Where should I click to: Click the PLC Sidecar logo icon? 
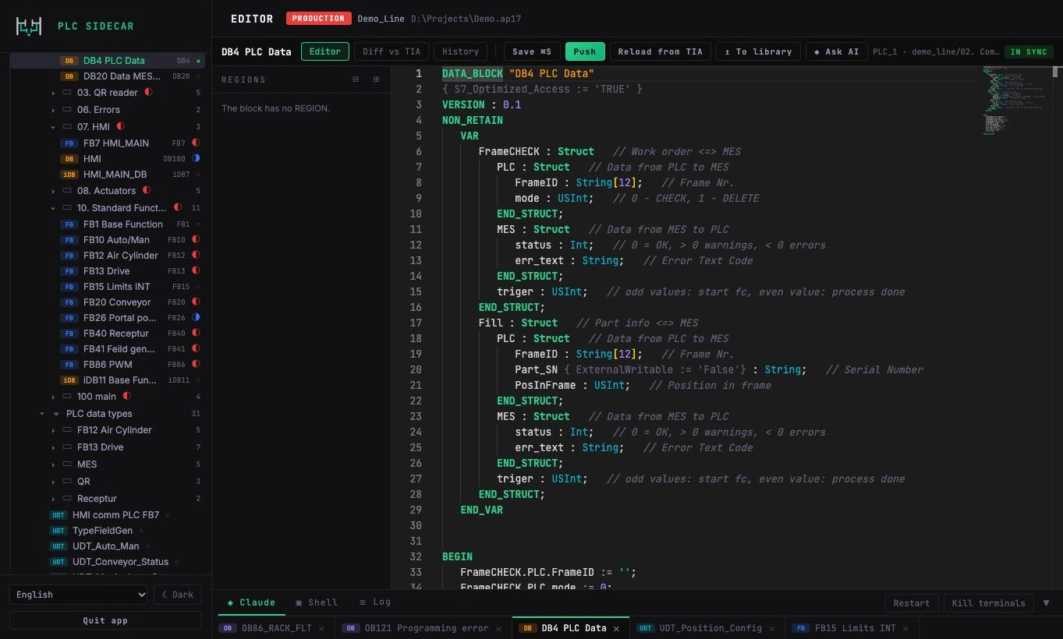point(29,26)
